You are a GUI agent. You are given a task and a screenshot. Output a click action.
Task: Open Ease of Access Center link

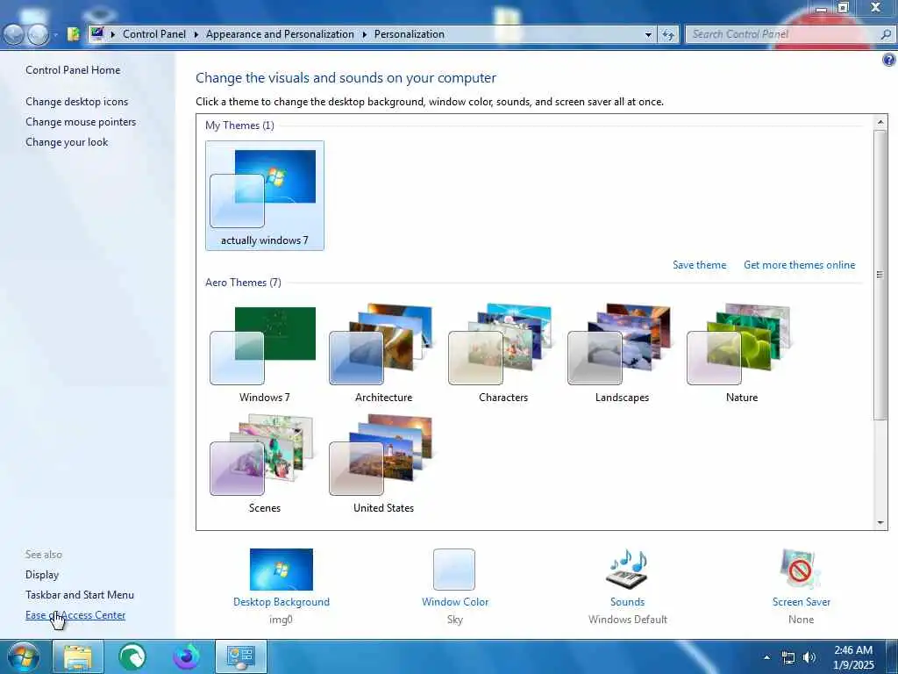tap(75, 615)
